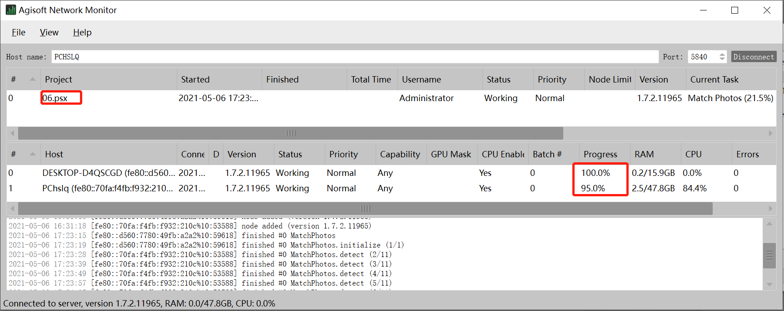The image size is (784, 311).
Task: Click the Node Limit column header
Action: click(610, 79)
